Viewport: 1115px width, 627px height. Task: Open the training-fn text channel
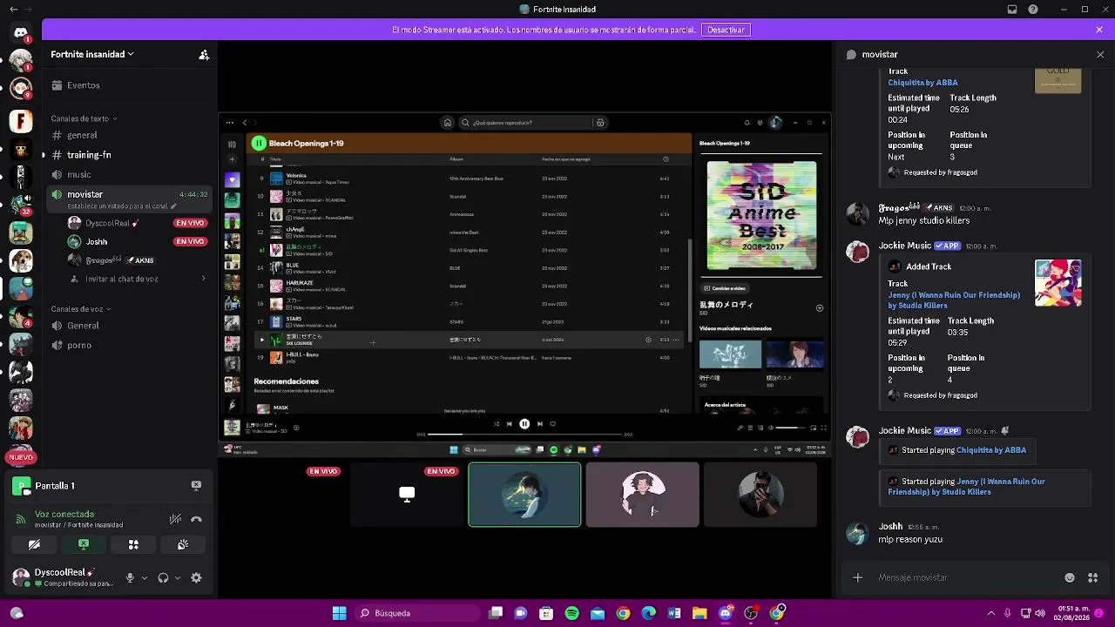pyautogui.click(x=129, y=155)
